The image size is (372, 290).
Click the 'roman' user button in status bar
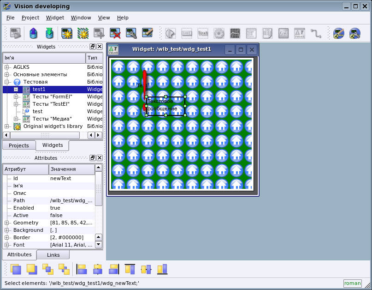coord(352,283)
